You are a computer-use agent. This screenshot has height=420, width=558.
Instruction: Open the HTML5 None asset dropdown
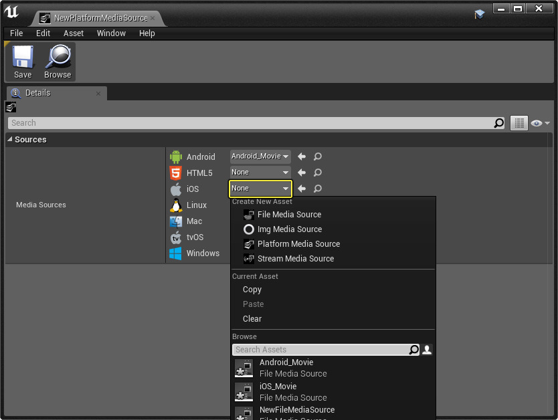(260, 173)
